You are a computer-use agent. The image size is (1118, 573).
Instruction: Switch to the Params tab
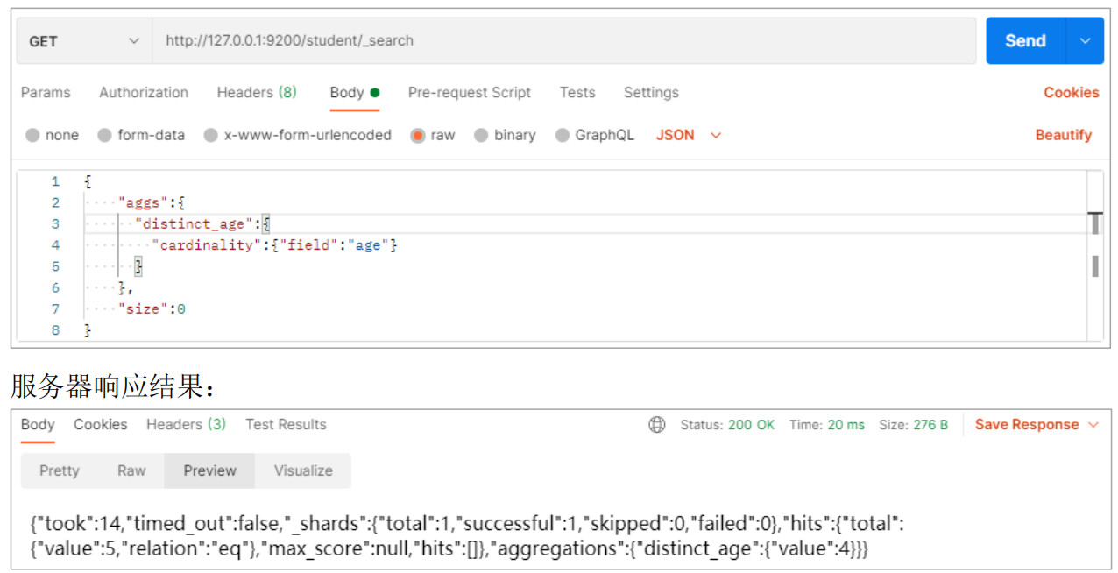(x=46, y=93)
